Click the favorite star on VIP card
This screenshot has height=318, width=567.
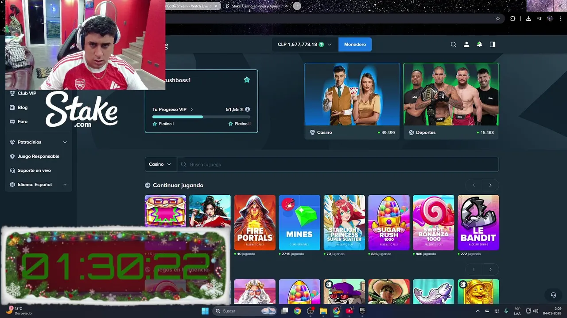point(247,80)
